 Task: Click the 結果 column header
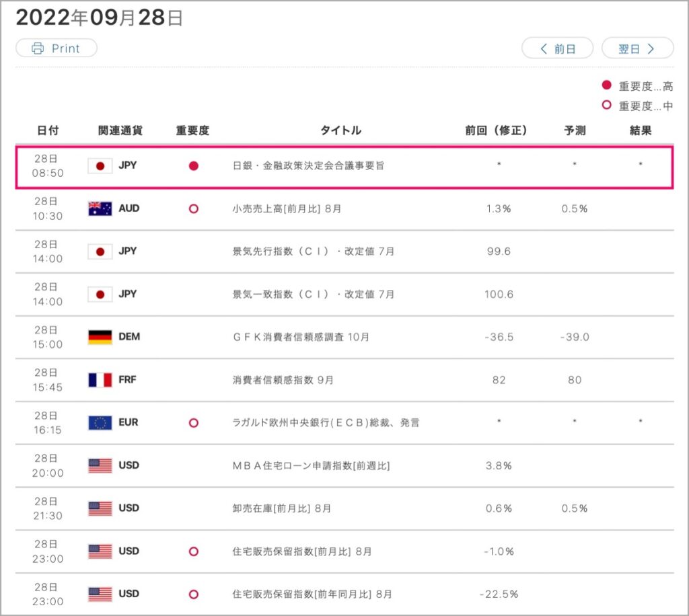point(641,130)
